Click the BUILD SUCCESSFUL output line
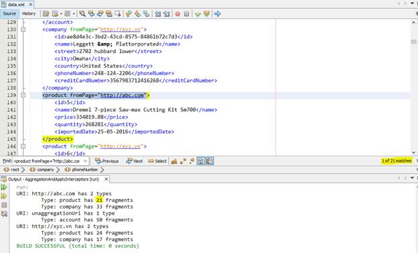Image resolution: width=418 pixels, height=253 pixels. (78, 246)
